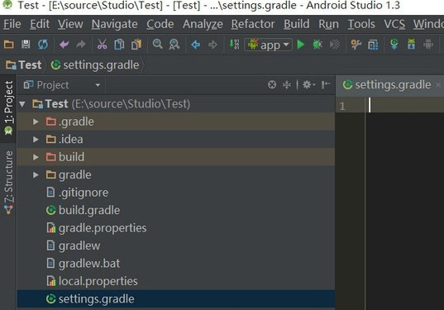
Task: Click the Collapse All icon
Action: (287, 84)
